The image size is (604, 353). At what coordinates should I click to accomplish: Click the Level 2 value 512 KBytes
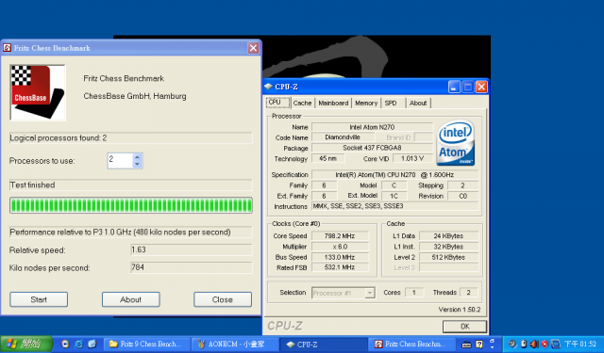click(448, 257)
